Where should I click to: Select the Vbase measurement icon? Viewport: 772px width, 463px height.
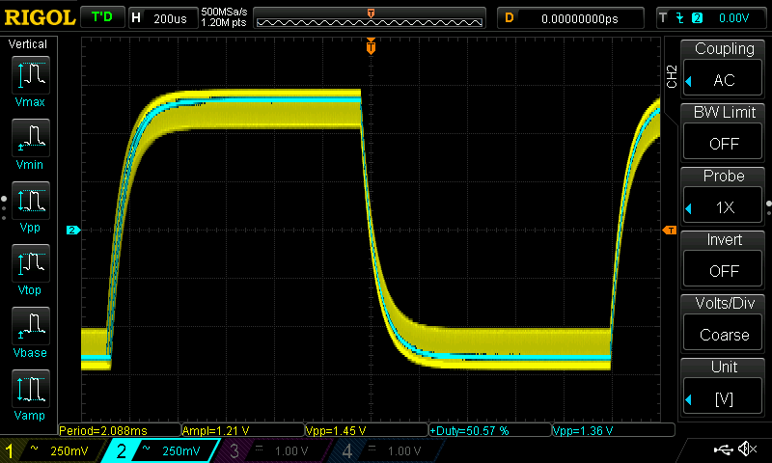[x=31, y=326]
